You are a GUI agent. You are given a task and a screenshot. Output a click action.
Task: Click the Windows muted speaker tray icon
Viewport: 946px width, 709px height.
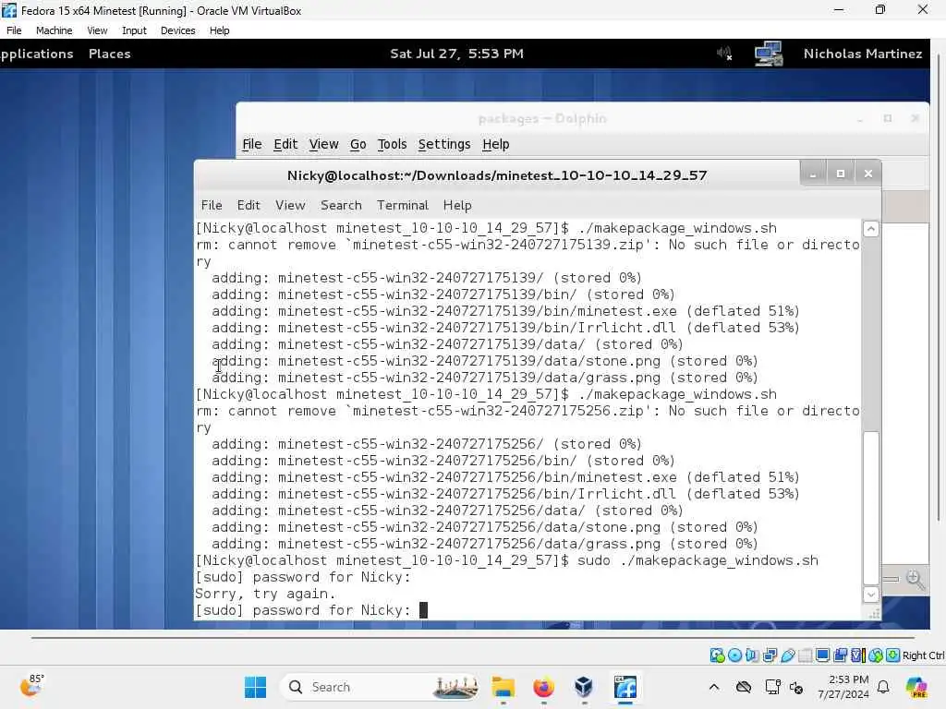(x=796, y=687)
